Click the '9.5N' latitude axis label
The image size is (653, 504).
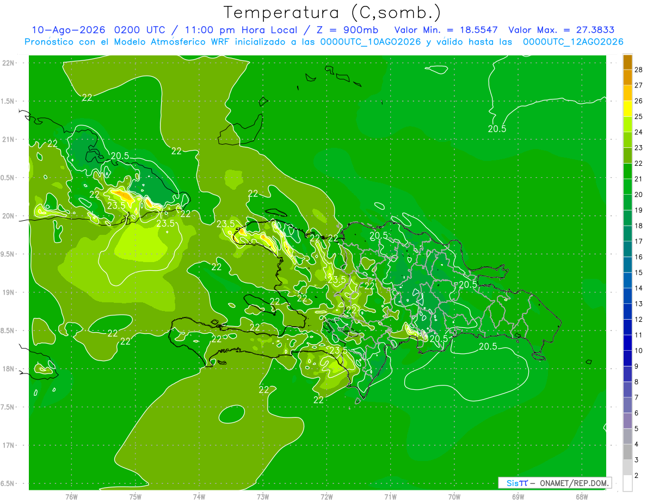[x=8, y=254]
